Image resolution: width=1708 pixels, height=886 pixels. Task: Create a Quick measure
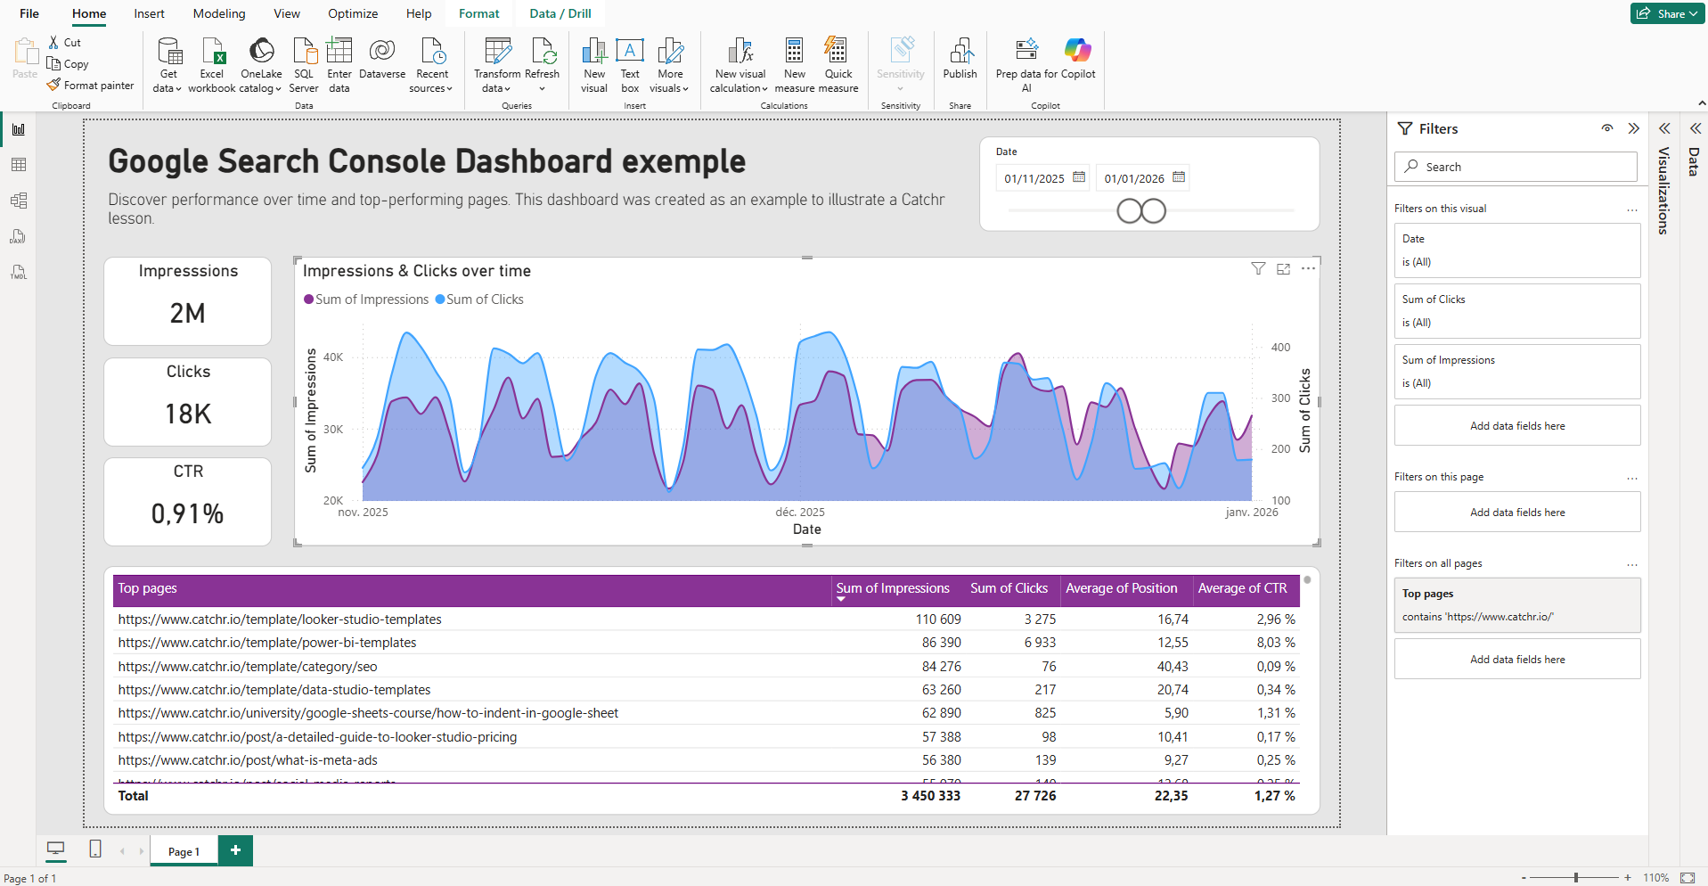[835, 62]
